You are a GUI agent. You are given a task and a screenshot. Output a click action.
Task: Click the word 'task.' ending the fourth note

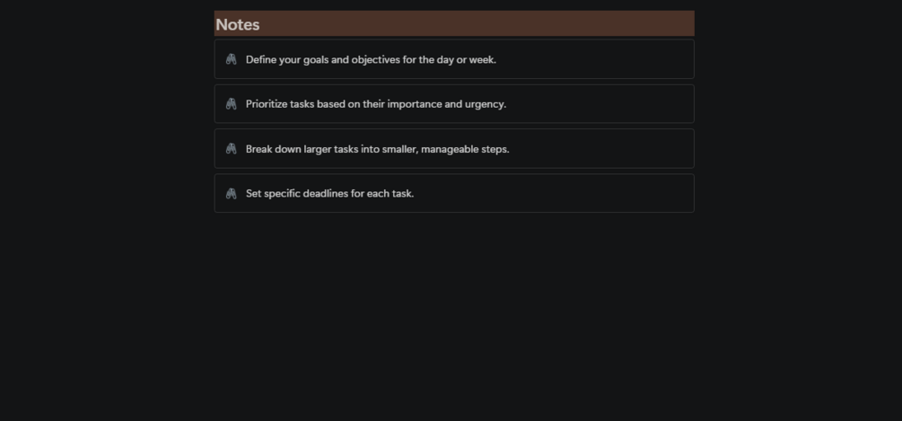(x=403, y=193)
